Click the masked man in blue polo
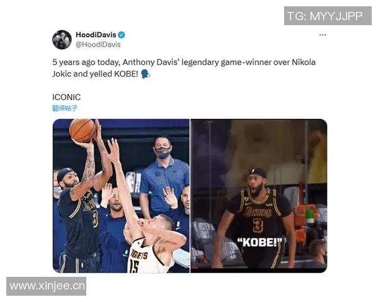Viewport: 378px width, 302px height. coord(164,176)
